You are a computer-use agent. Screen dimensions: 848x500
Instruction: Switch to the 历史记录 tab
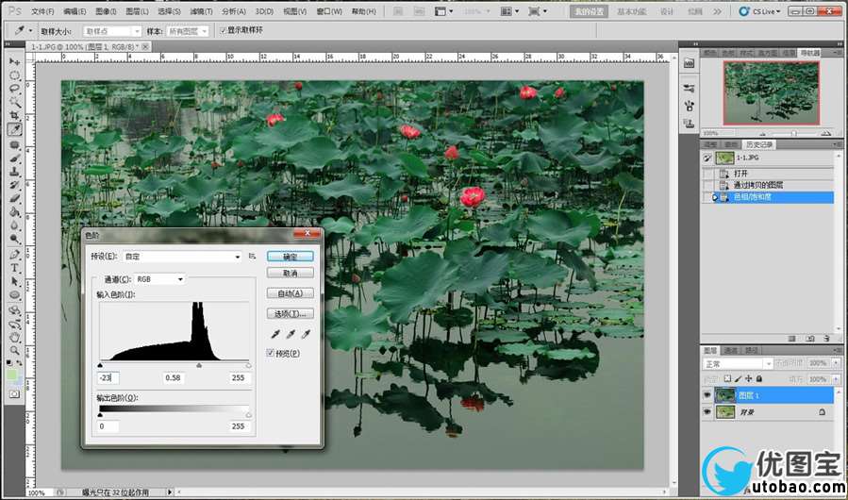click(x=758, y=144)
